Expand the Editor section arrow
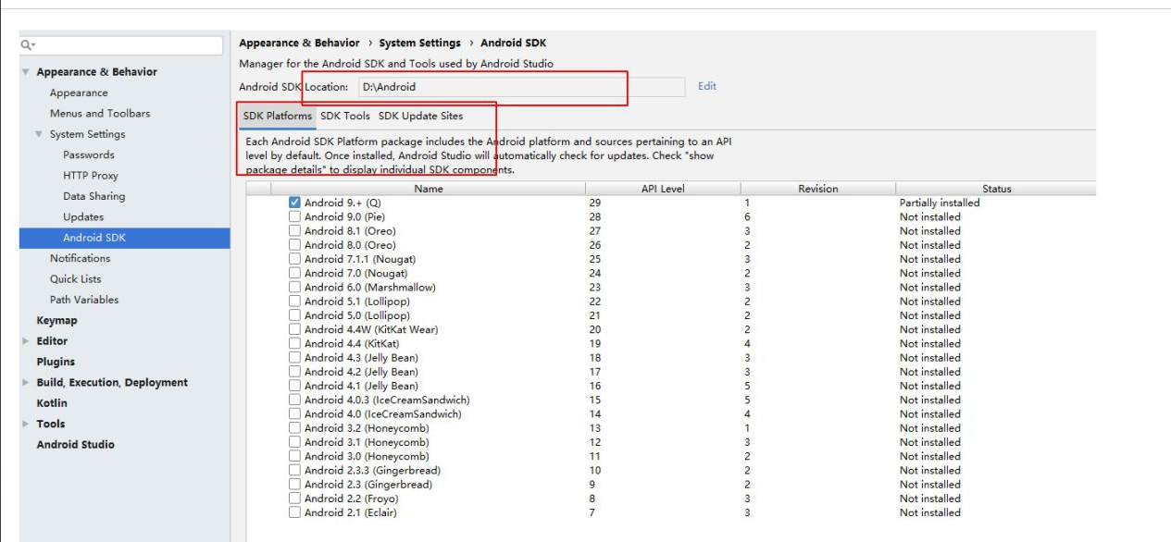This screenshot has height=542, width=1171. coord(26,341)
